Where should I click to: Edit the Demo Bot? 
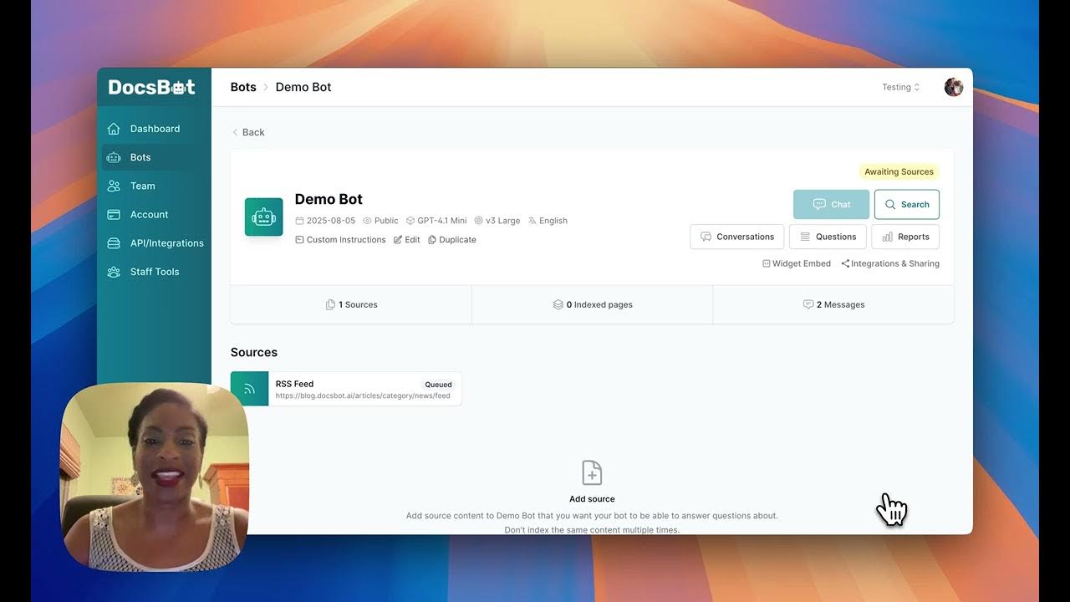[x=406, y=240]
